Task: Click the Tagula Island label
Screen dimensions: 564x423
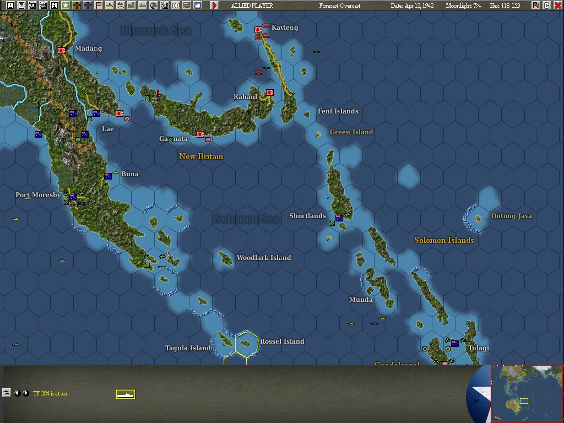Action: click(x=188, y=348)
